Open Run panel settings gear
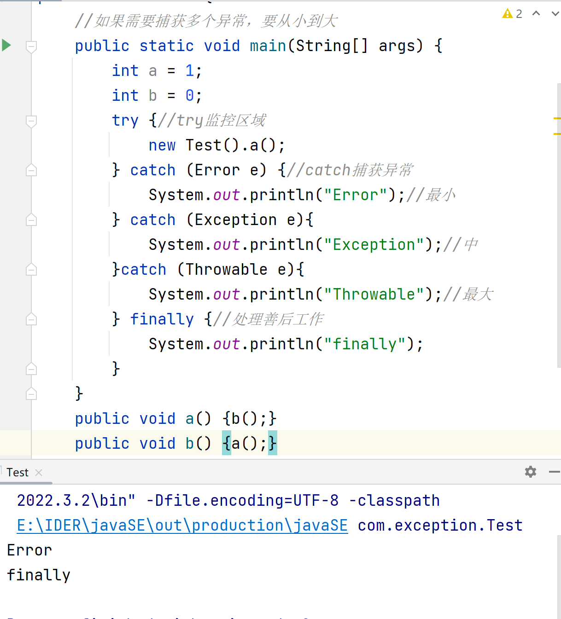561x619 pixels. point(531,472)
